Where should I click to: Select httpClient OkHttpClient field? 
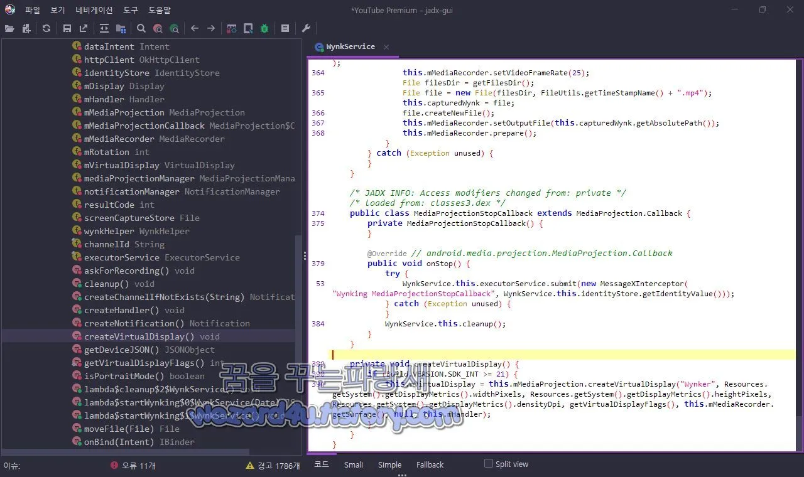[136, 60]
